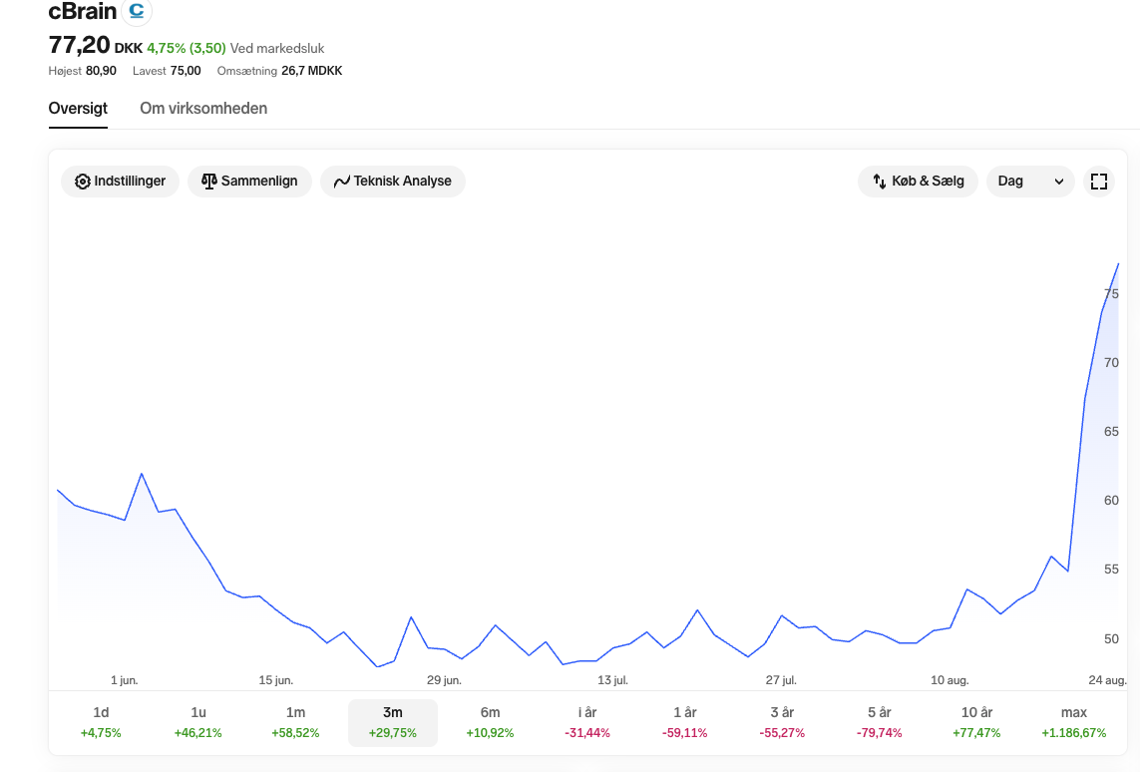Click the 13 jul. axis label
Viewport: 1140px width, 772px height.
613,680
